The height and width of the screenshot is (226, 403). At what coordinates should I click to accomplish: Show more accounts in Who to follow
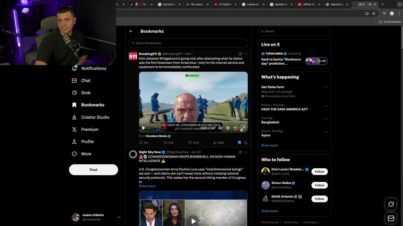(270, 211)
